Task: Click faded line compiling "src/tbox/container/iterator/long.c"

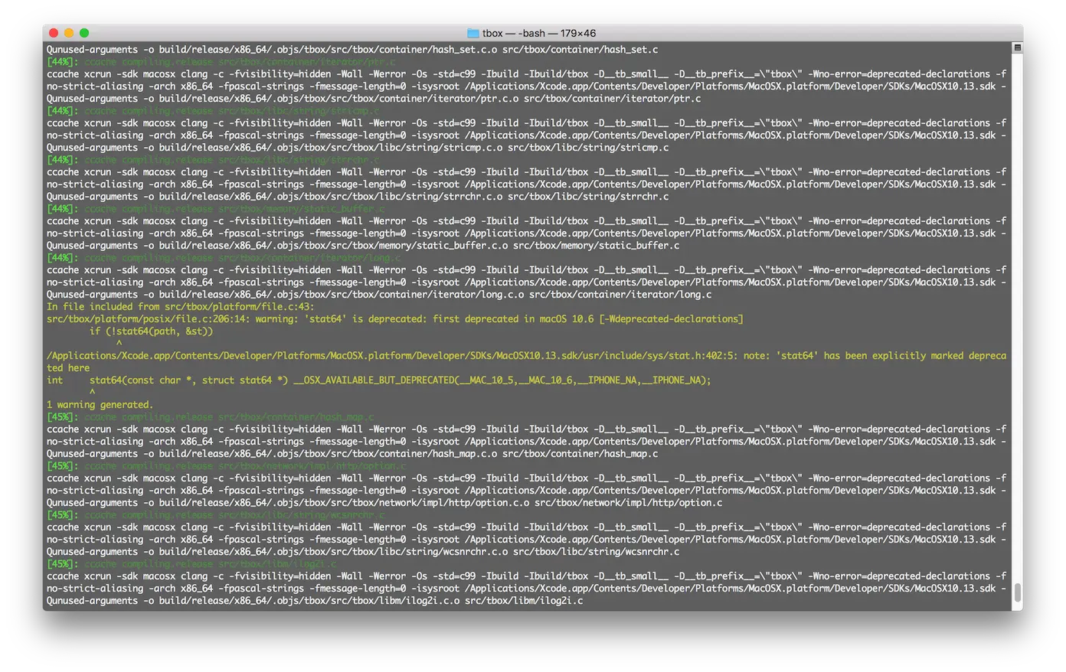Action: coord(243,258)
